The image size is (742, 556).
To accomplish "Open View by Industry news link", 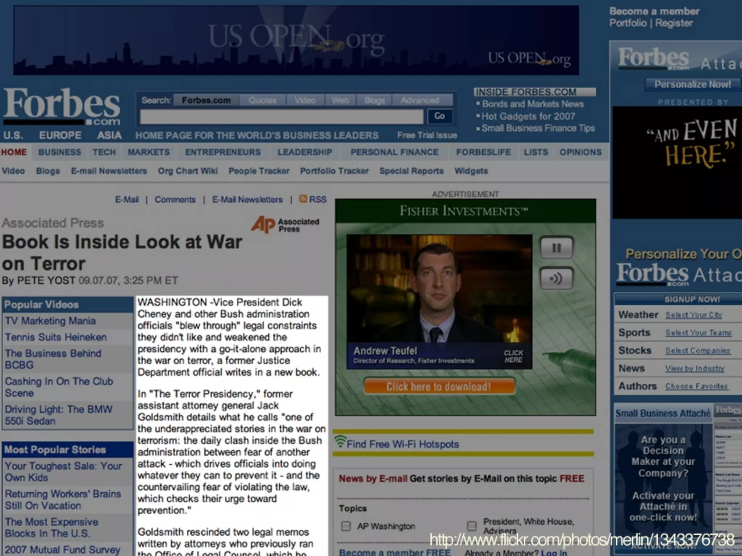I will pyautogui.click(x=695, y=368).
